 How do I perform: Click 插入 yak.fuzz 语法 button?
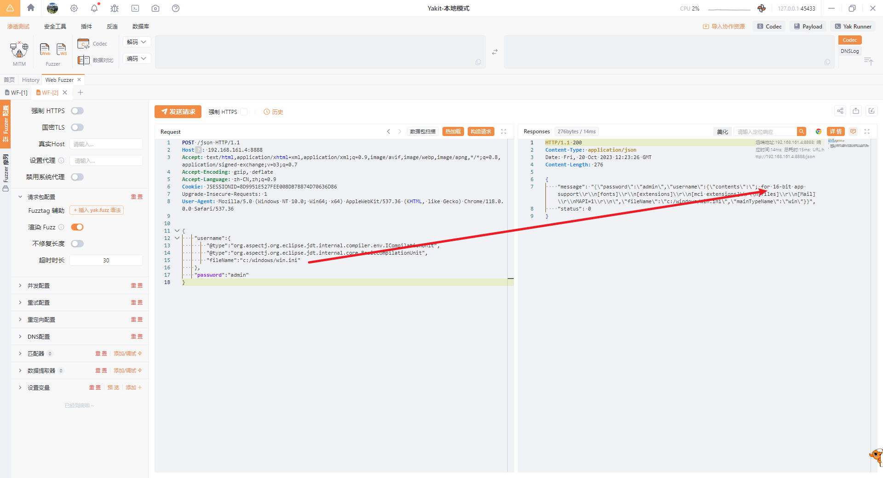pyautogui.click(x=97, y=210)
